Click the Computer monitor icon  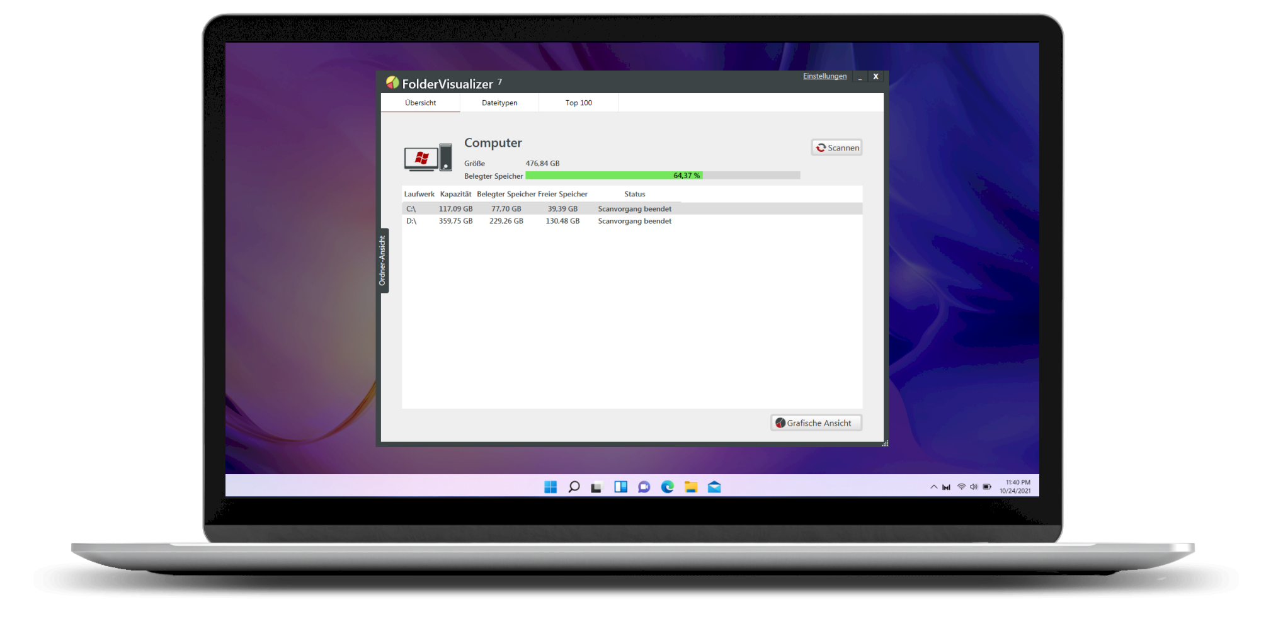click(x=428, y=157)
